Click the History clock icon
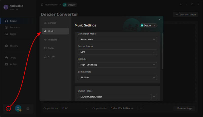The height and width of the screenshot is (117, 203). pos(6,46)
